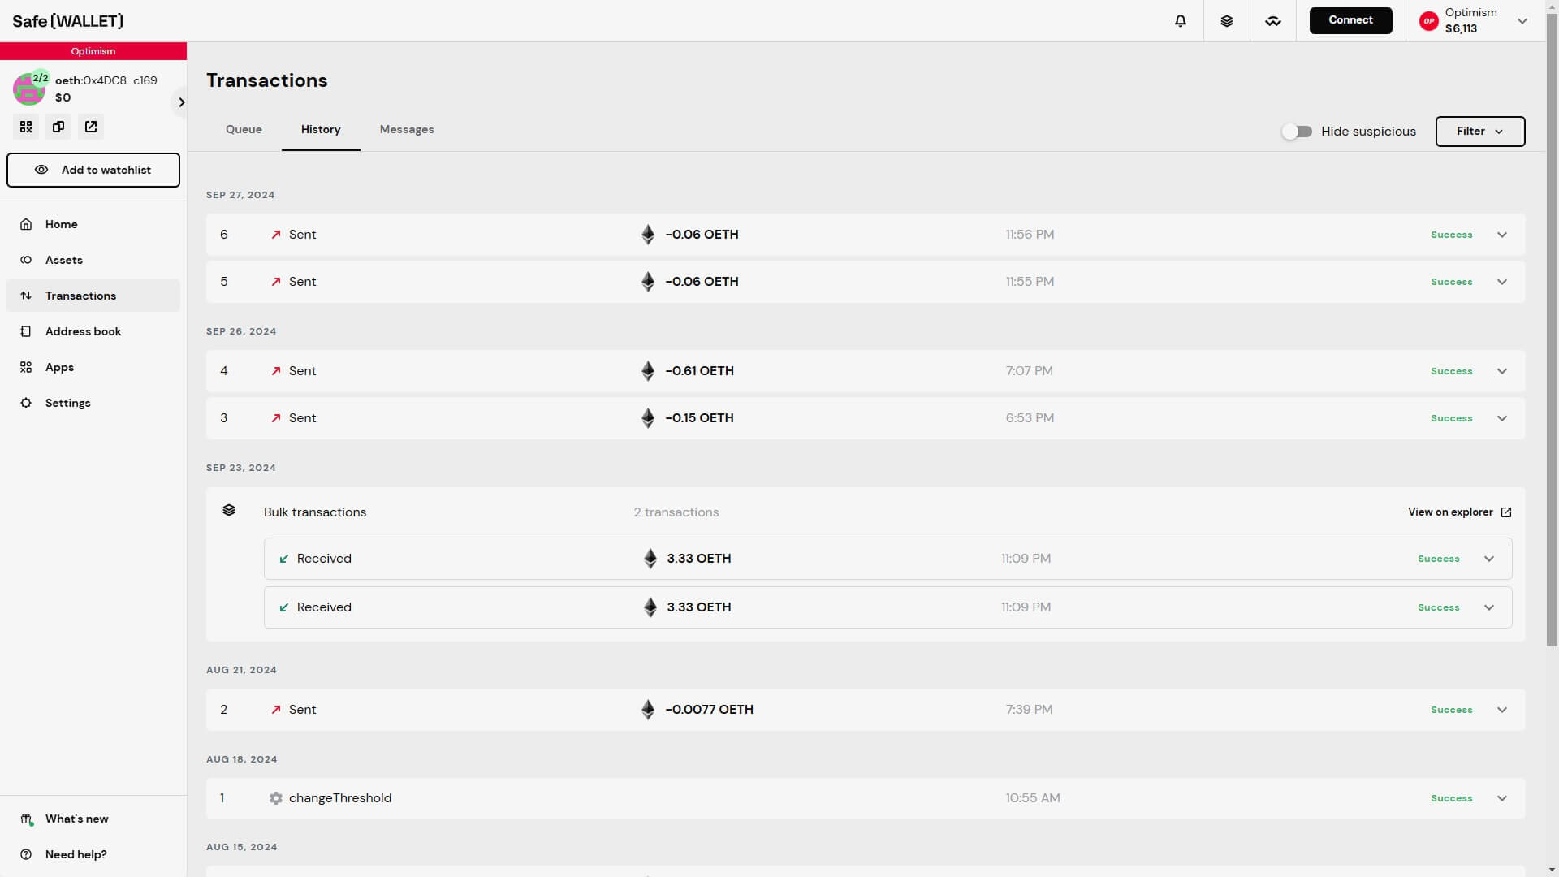Click the Transactions arrows icon
Screen dimensions: 1559x877
click(26, 296)
